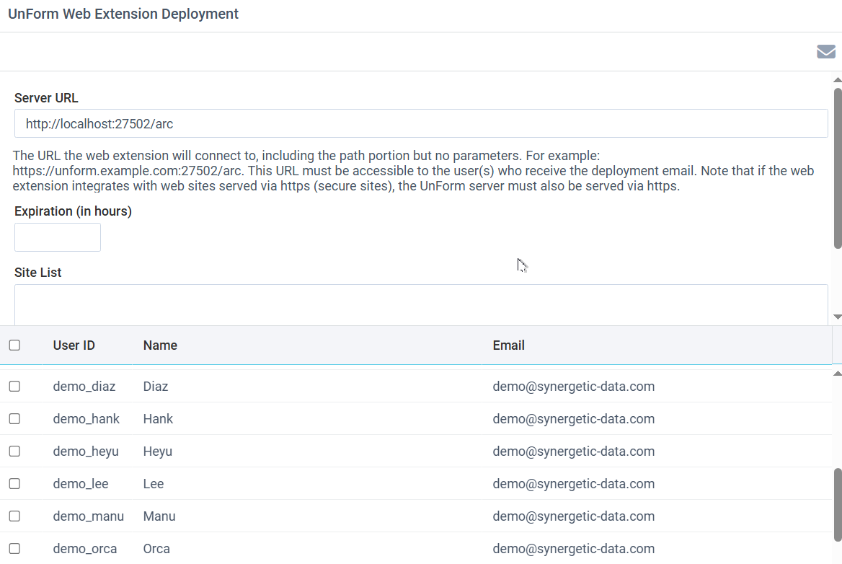Toggle the select-all users checkbox
842x564 pixels.
(14, 345)
